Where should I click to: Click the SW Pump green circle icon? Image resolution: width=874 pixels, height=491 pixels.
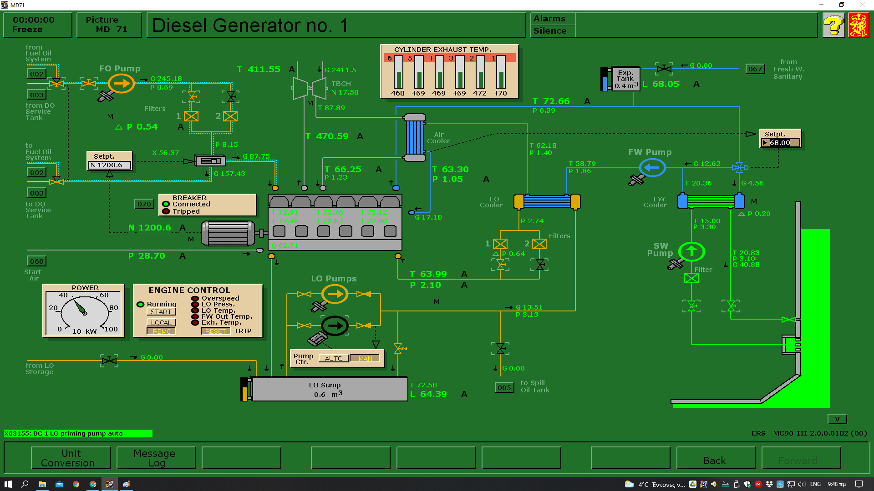point(691,251)
